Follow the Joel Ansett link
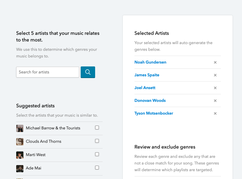This screenshot has width=242, height=179. coord(145,88)
